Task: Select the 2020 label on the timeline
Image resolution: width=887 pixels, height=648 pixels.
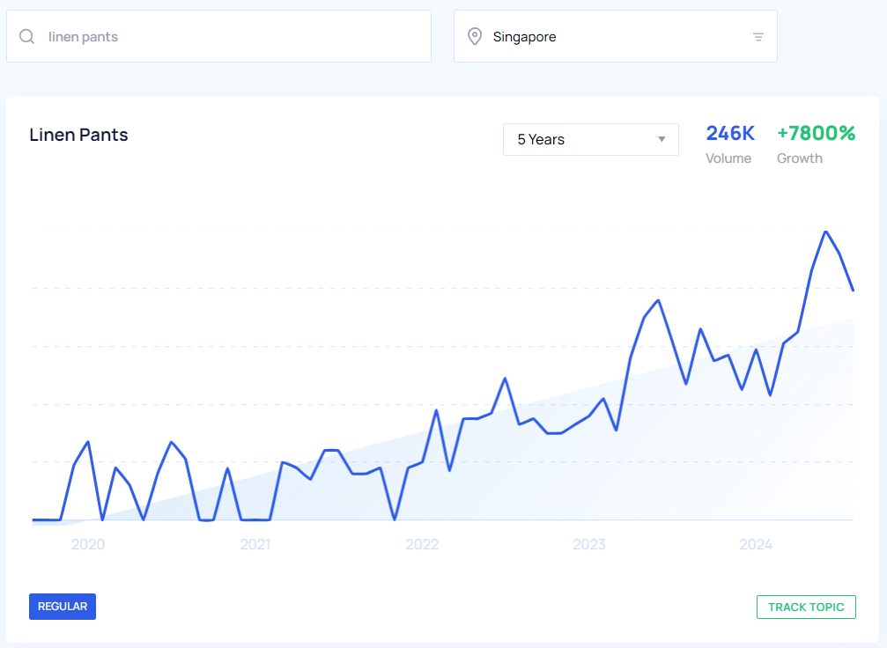Action: pos(88,545)
